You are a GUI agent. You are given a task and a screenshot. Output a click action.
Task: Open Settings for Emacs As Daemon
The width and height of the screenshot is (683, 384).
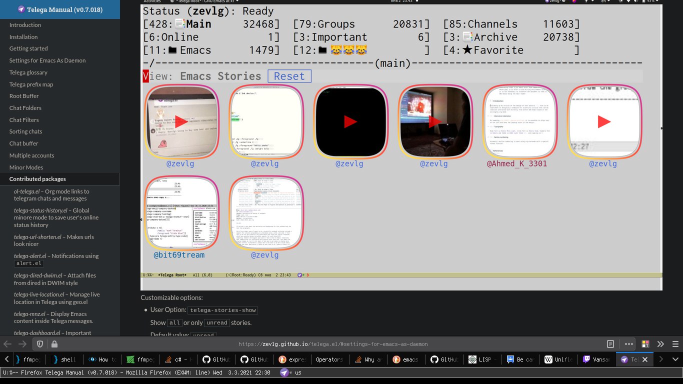click(x=47, y=60)
